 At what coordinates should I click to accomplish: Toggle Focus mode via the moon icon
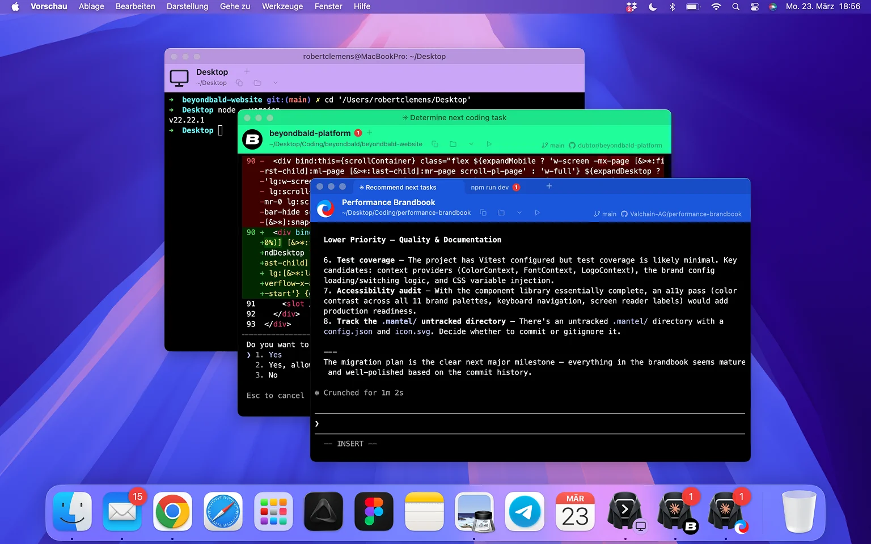coord(653,7)
